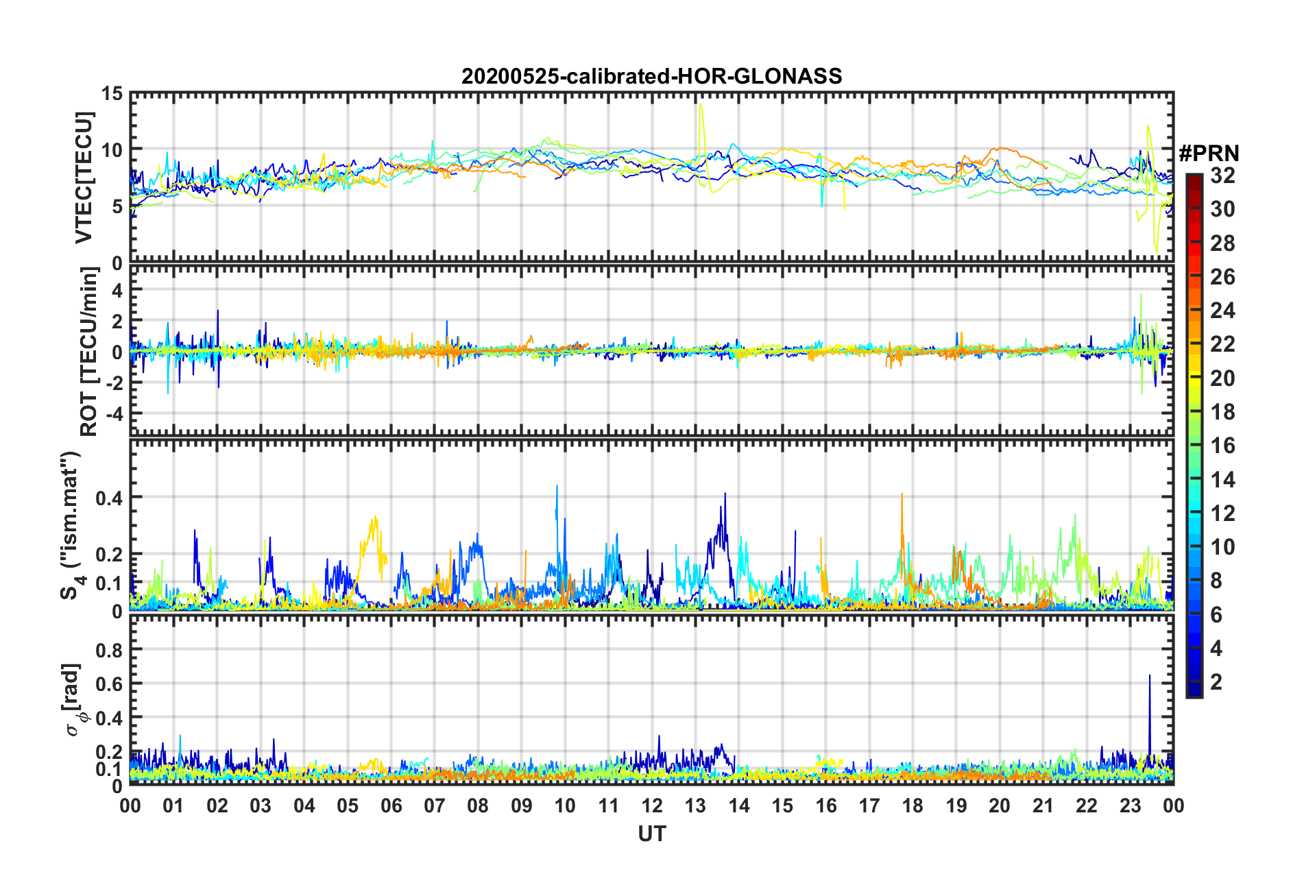Click the 0.8 tick on the sigma-phi axis
The height and width of the screenshot is (872, 1304).
coord(110,650)
